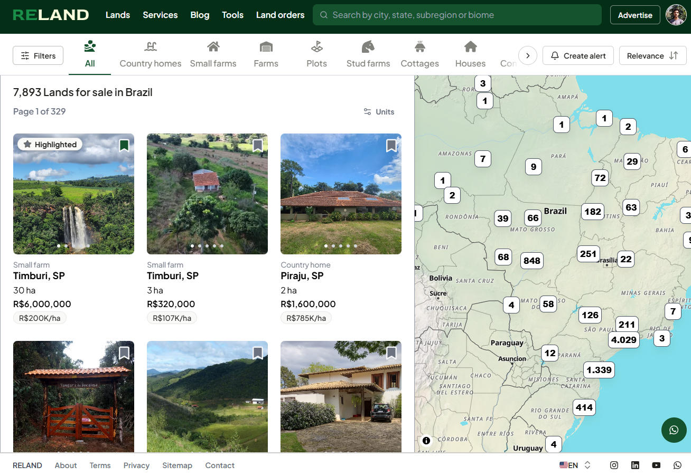The image size is (691, 476).
Task: Open WhatsApp floating chat button
Action: pyautogui.click(x=674, y=430)
